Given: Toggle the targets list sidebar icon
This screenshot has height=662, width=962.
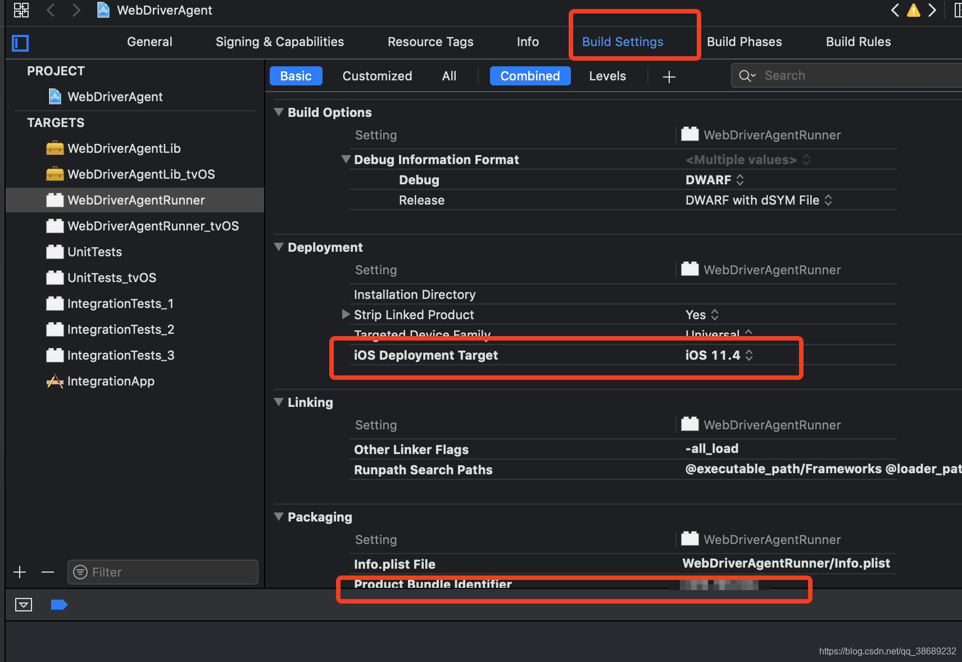Looking at the screenshot, I should click(20, 43).
